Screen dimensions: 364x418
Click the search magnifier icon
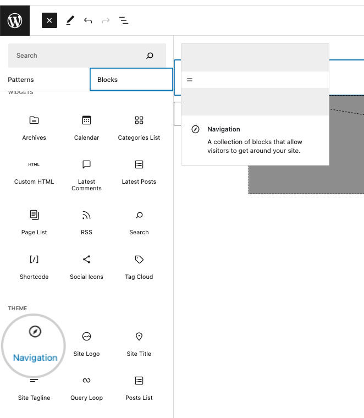point(150,56)
